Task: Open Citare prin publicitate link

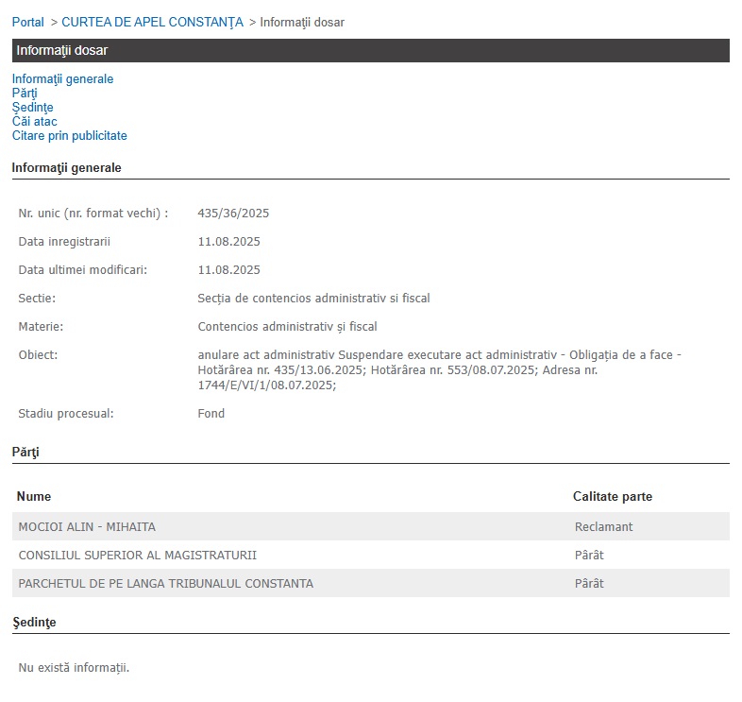Action: [x=70, y=135]
